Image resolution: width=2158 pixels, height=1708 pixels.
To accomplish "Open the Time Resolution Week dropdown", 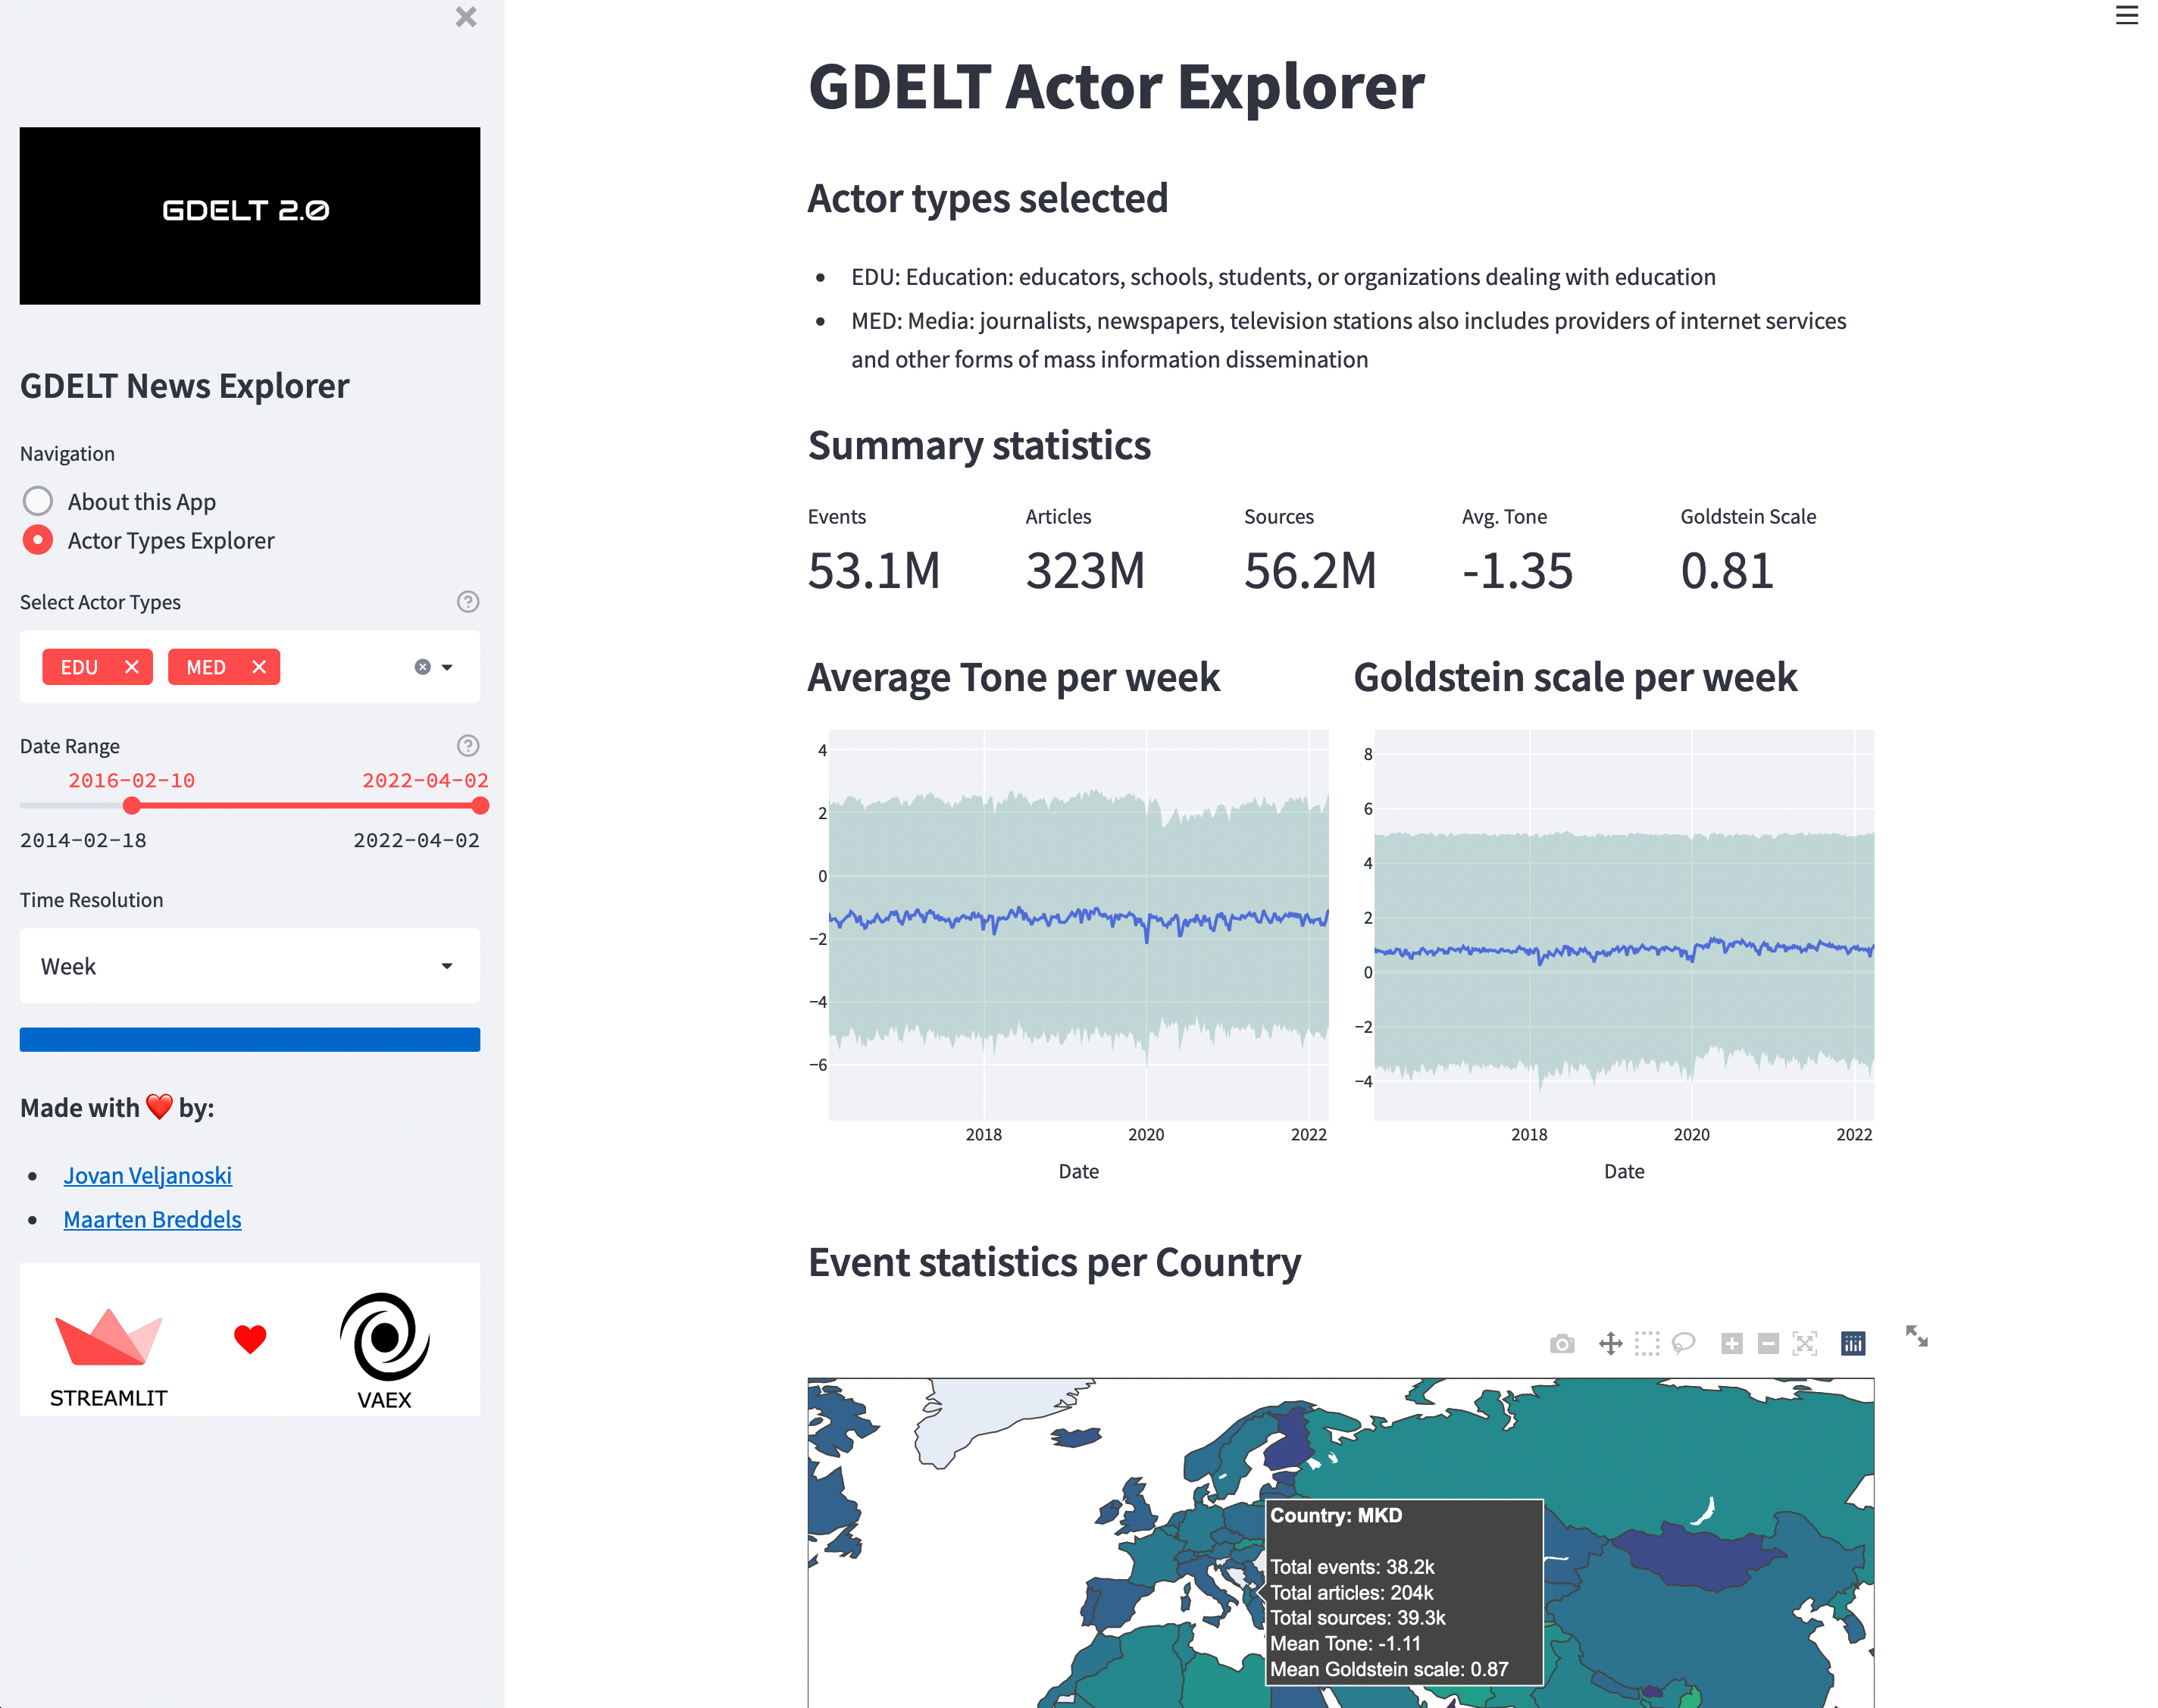I will click(x=249, y=966).
